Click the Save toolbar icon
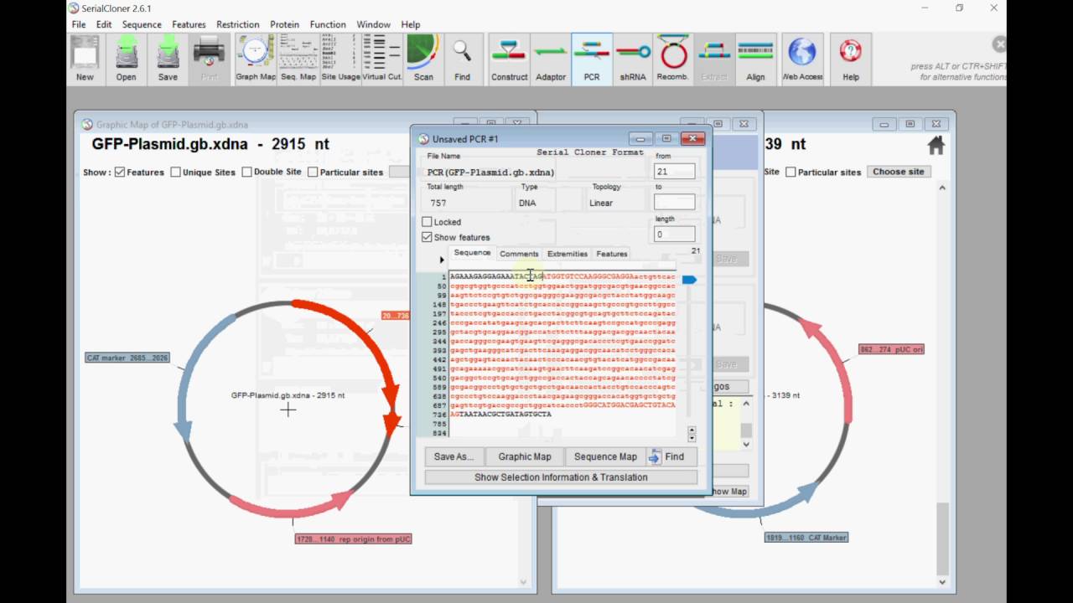Screen dimensions: 1073x603 point(168,59)
